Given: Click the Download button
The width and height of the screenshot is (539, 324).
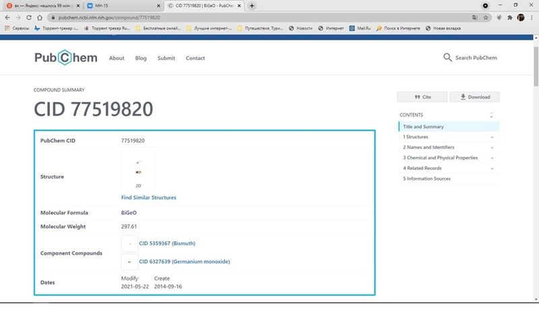Looking at the screenshot, I should (x=474, y=97).
